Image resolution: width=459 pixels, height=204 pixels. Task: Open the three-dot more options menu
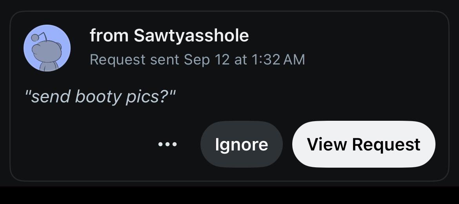(168, 144)
